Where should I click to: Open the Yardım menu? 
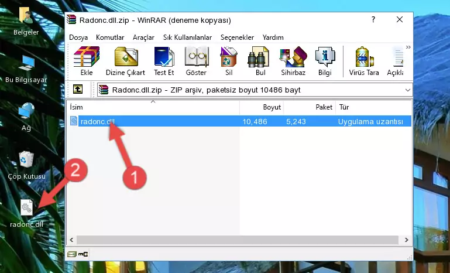pos(273,37)
